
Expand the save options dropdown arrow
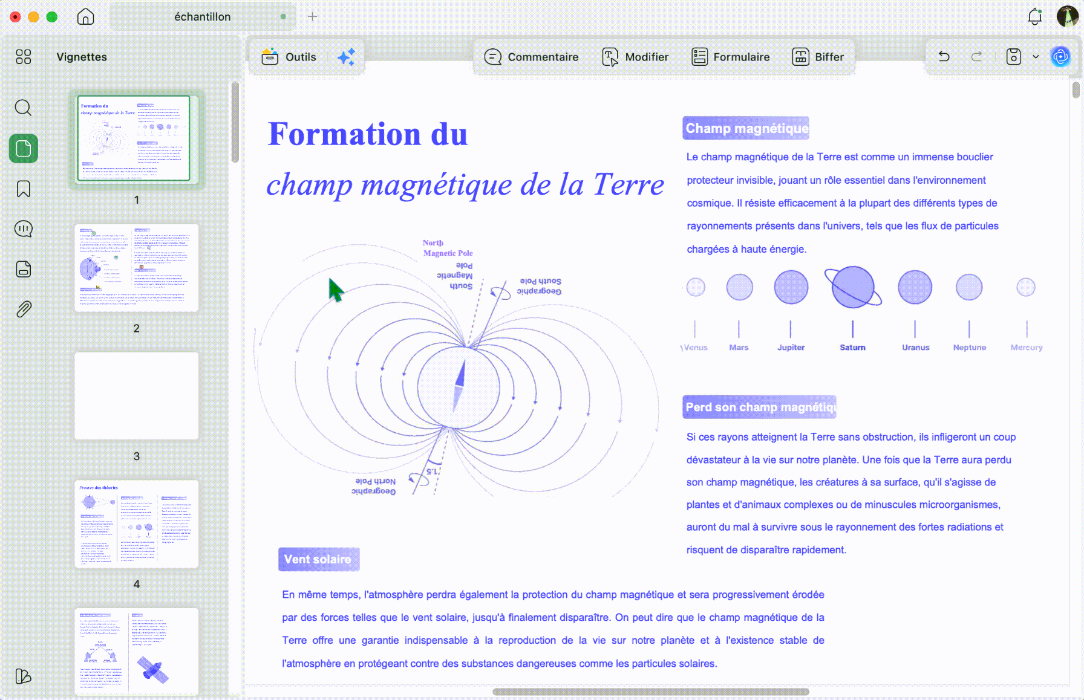pos(1036,57)
